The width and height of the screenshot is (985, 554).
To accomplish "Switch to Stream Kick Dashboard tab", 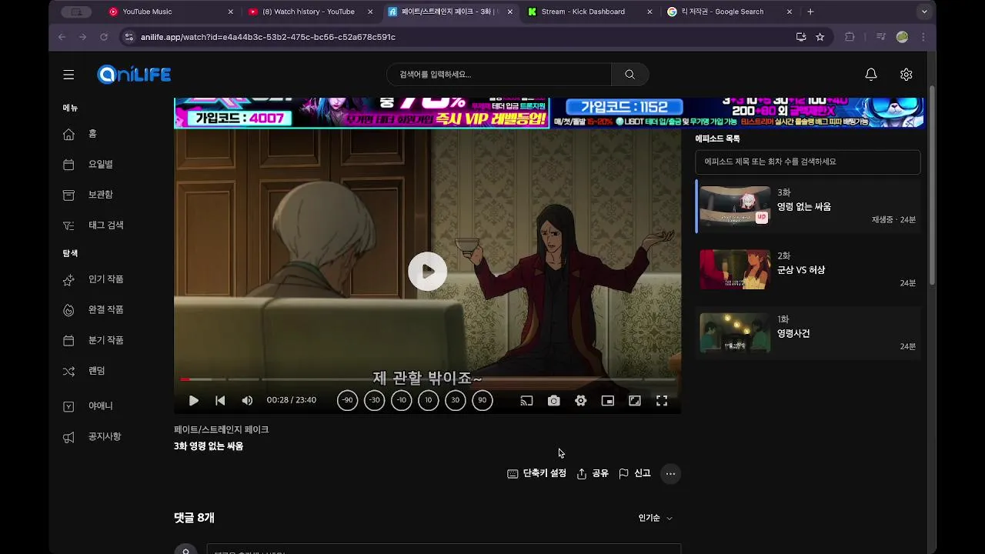I will tap(589, 12).
